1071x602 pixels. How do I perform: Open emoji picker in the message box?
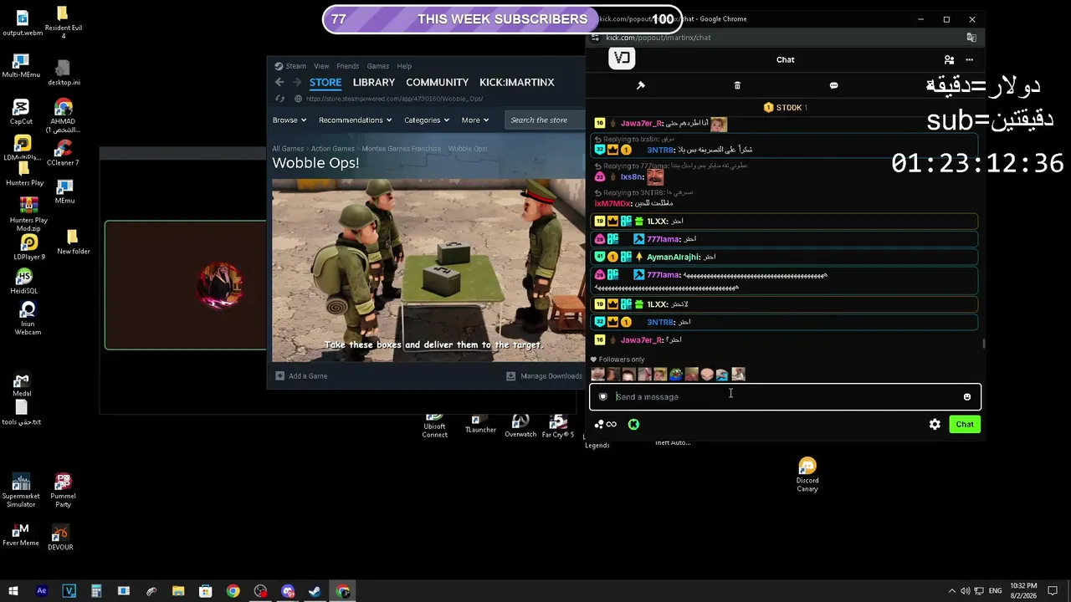click(967, 397)
